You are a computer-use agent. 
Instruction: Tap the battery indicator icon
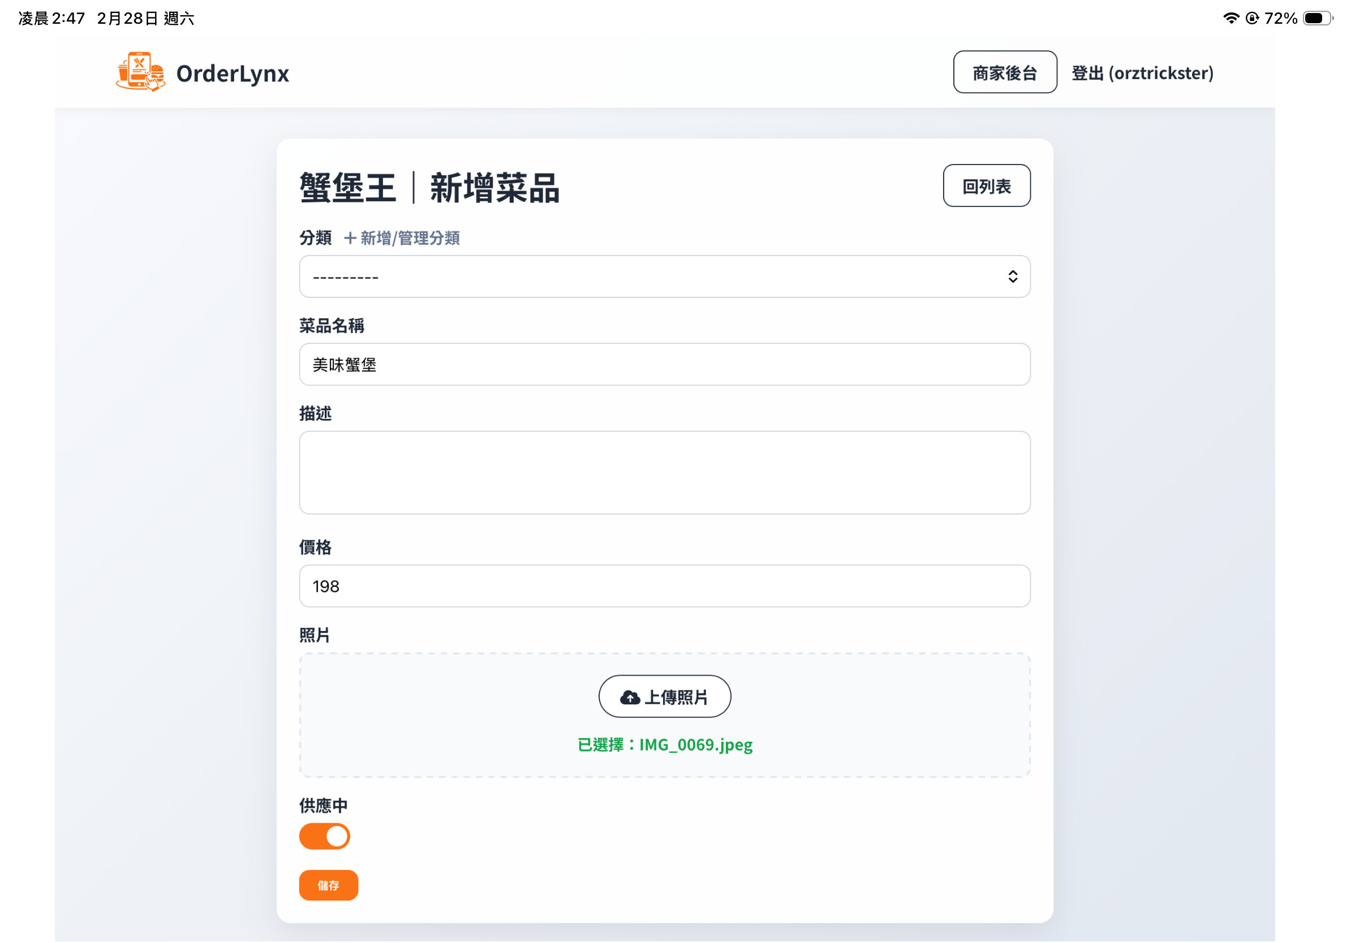[x=1317, y=18]
